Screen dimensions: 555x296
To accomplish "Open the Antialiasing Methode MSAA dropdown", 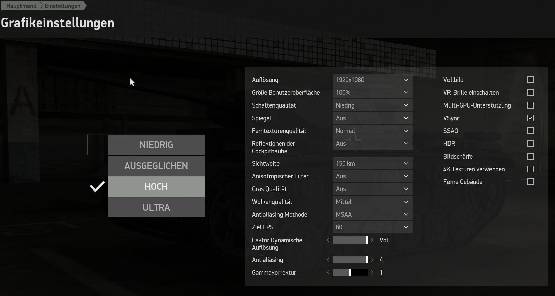I will 373,214.
